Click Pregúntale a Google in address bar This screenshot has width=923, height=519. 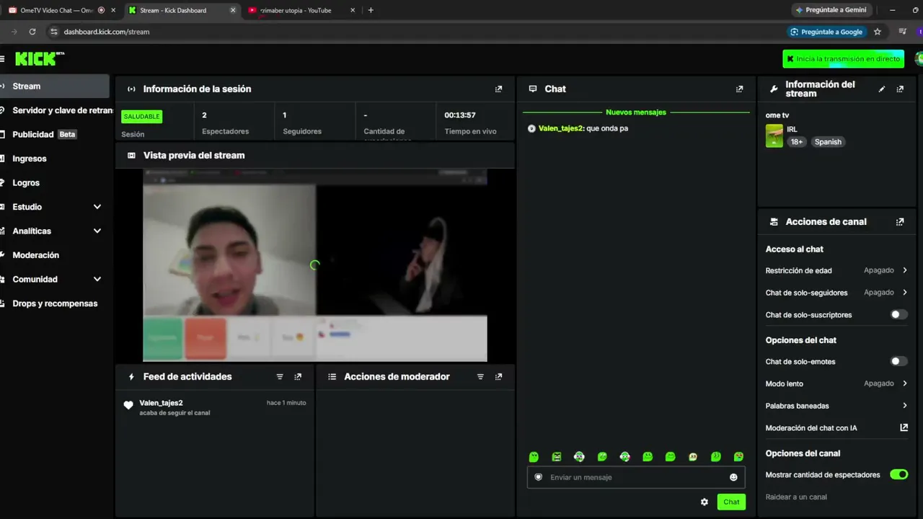(827, 32)
